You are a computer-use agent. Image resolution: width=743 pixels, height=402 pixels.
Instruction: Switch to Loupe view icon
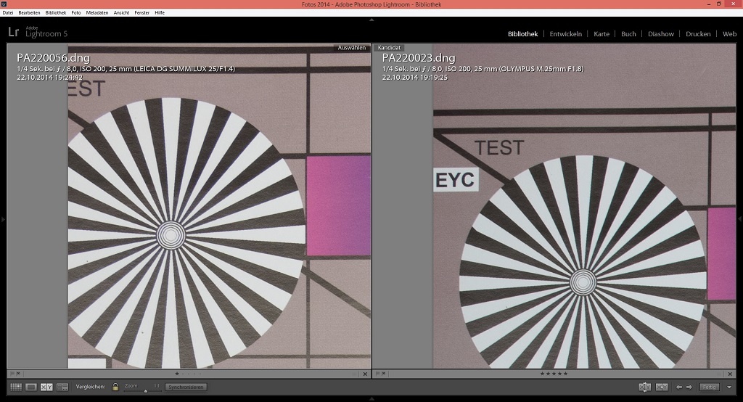31,387
